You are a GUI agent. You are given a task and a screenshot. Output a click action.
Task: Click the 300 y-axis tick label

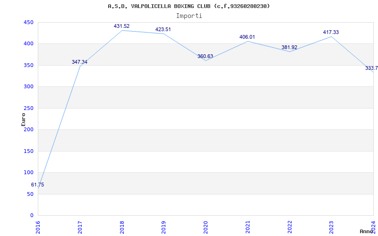pos(28,87)
